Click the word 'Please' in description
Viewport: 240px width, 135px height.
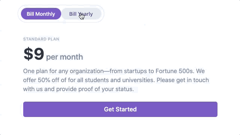click(166, 80)
